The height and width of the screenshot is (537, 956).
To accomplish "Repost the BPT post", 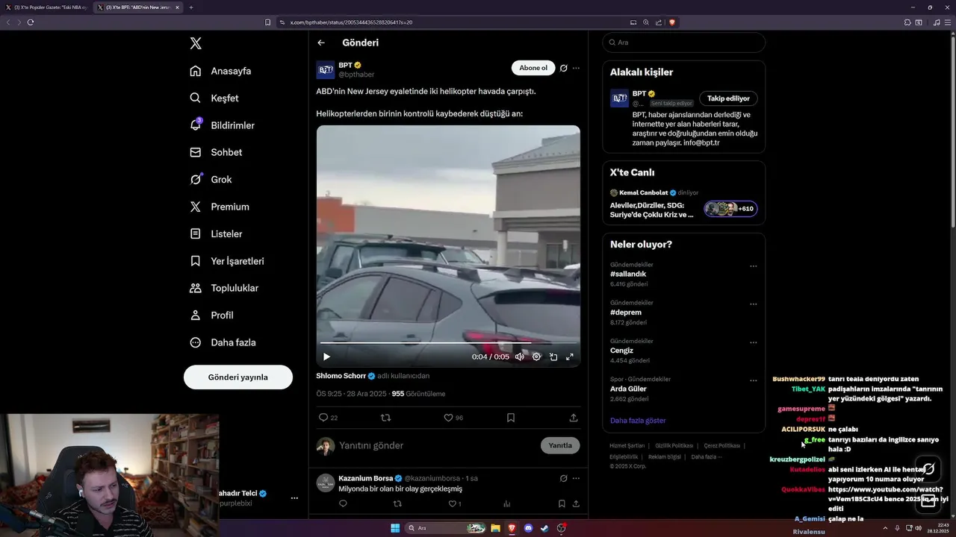I will (x=386, y=418).
